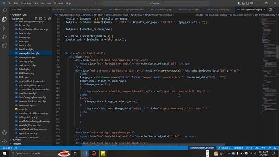
Task: Create a new folder in ESHOP folder
Action: [x=41, y=19]
